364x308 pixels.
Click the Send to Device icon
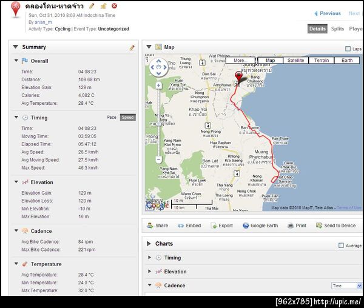(319, 225)
